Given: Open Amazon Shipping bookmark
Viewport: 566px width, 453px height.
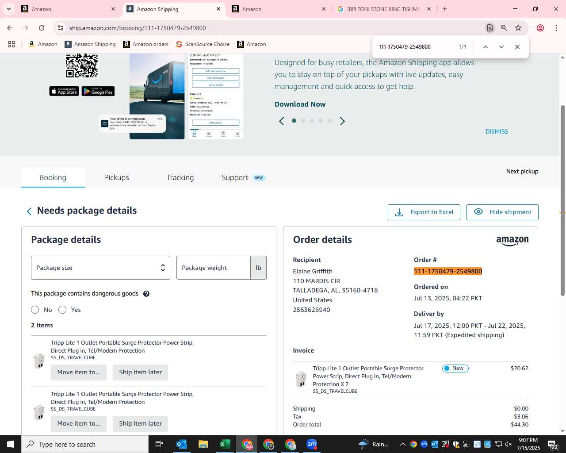Looking at the screenshot, I should pyautogui.click(x=90, y=44).
